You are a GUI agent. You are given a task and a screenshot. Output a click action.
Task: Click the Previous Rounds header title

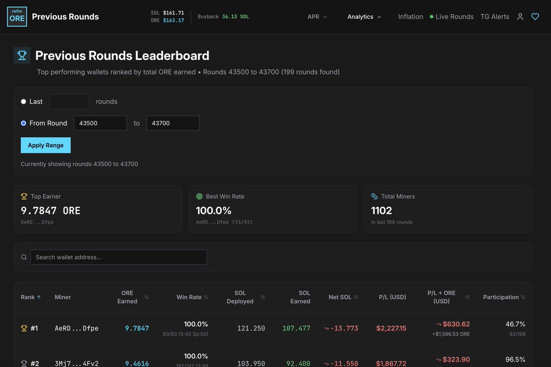click(x=65, y=17)
